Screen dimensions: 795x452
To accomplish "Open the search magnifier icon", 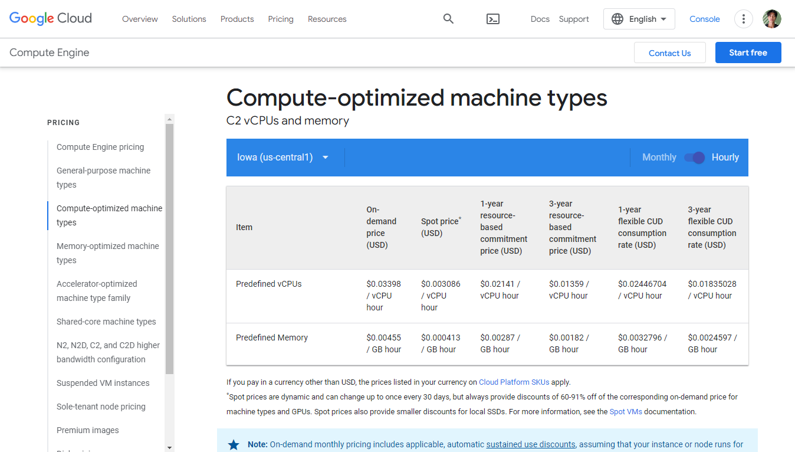I will (448, 19).
